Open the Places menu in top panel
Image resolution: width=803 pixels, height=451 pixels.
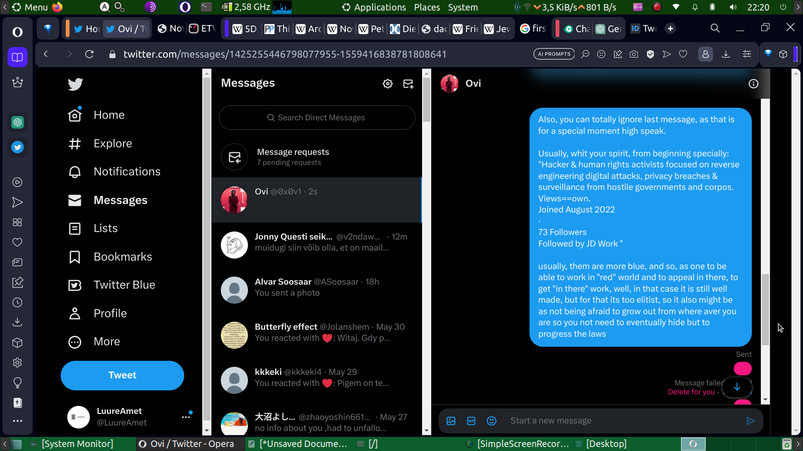(x=427, y=7)
